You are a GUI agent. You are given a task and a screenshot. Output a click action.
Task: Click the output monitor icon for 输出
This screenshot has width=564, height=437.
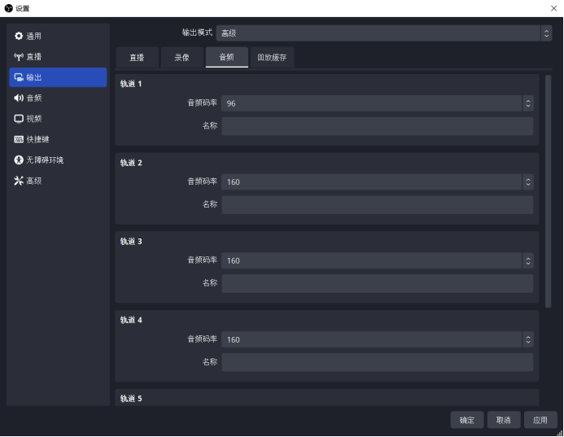[19, 77]
